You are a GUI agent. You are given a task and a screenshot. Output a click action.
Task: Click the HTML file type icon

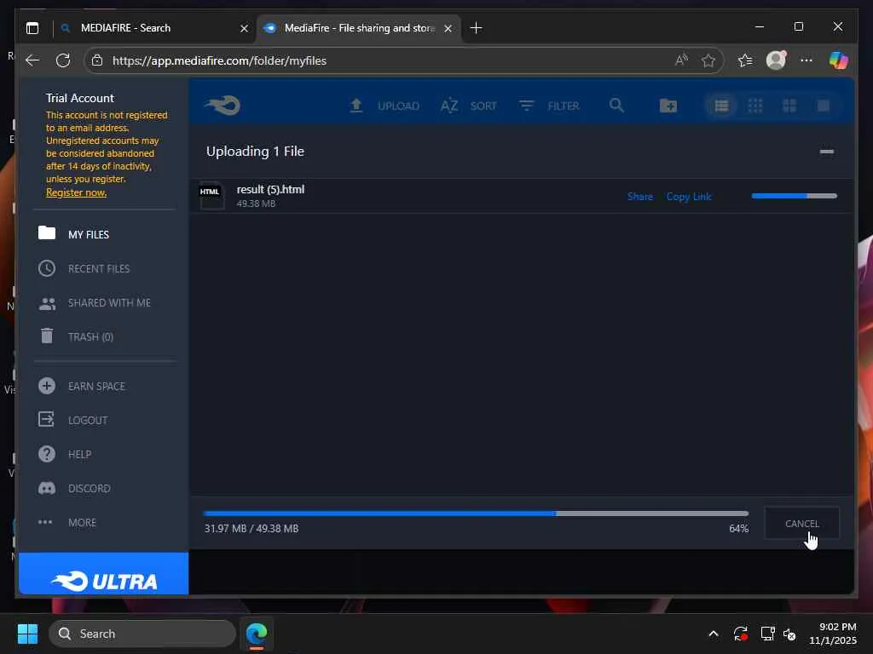coord(211,197)
